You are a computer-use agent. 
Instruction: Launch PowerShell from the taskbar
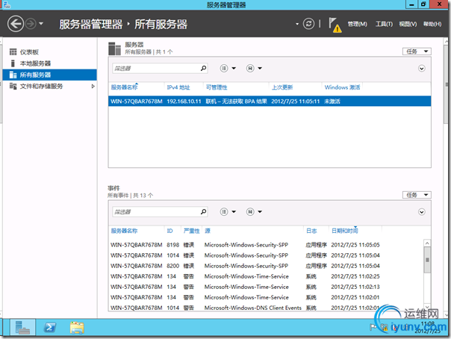pos(50,327)
